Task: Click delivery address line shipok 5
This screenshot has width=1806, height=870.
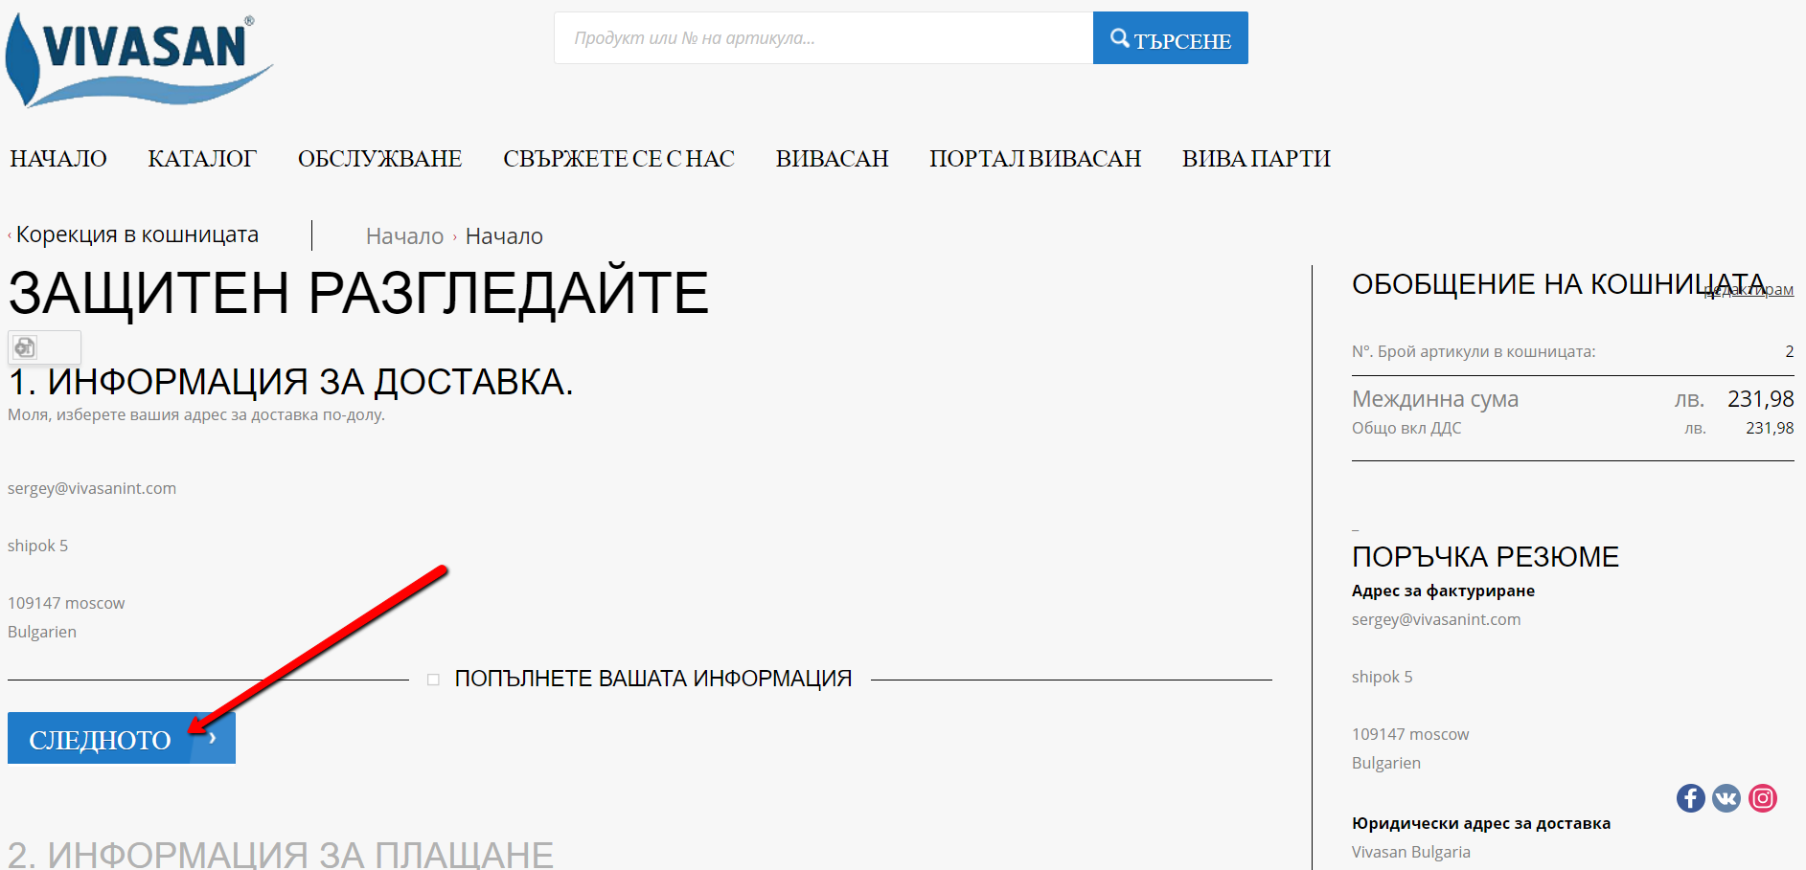Action: point(38,546)
